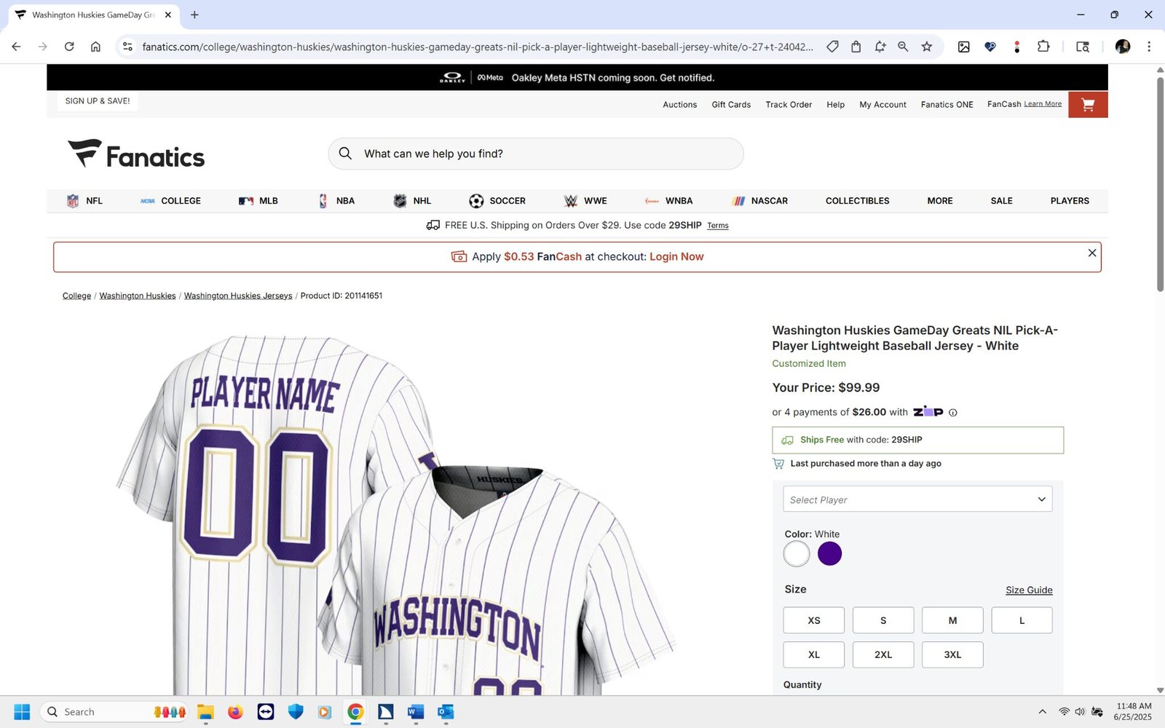Viewport: 1165px width, 728px height.
Task: Open Wi-Fi network settings in tray
Action: click(x=1064, y=712)
